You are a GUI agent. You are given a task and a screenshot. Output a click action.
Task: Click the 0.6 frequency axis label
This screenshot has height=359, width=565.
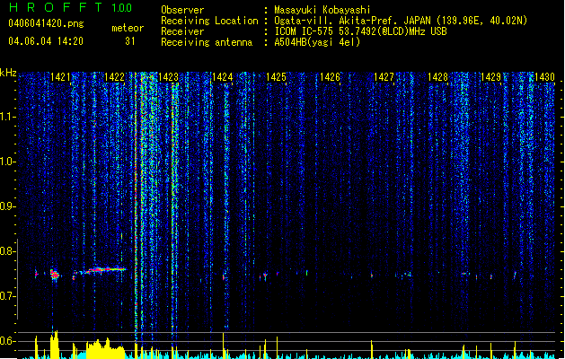pos(7,341)
